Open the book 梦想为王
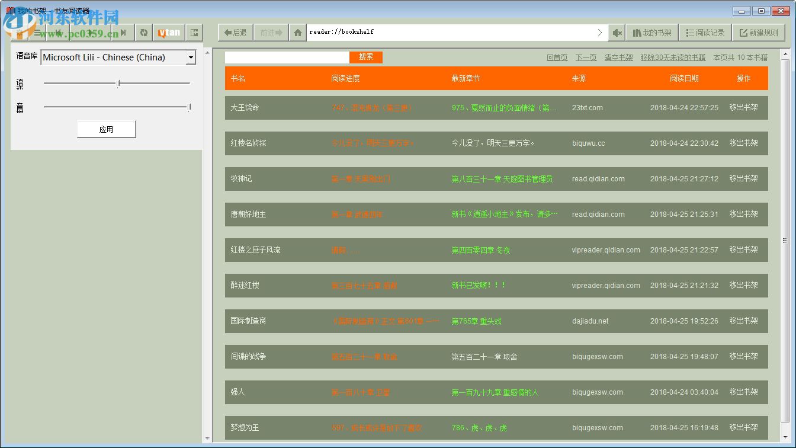Screen dimensions: 796x448 245,428
